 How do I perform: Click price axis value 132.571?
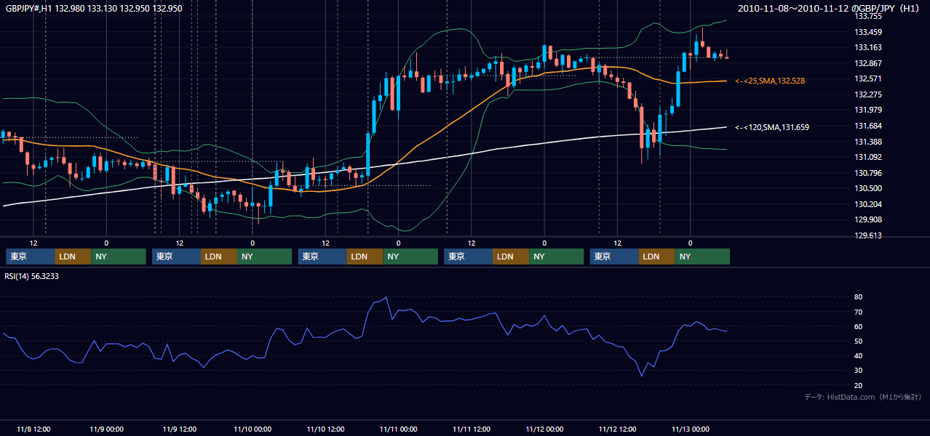[870, 78]
